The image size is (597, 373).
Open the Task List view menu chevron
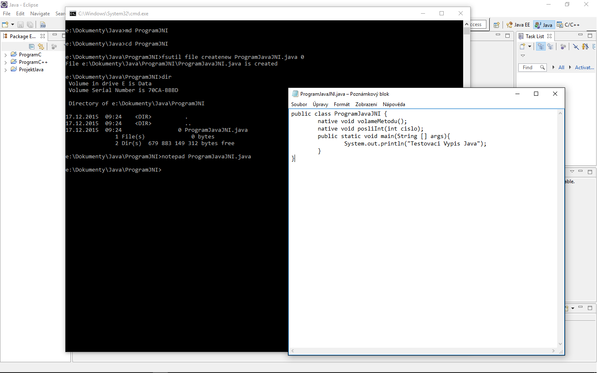523,56
